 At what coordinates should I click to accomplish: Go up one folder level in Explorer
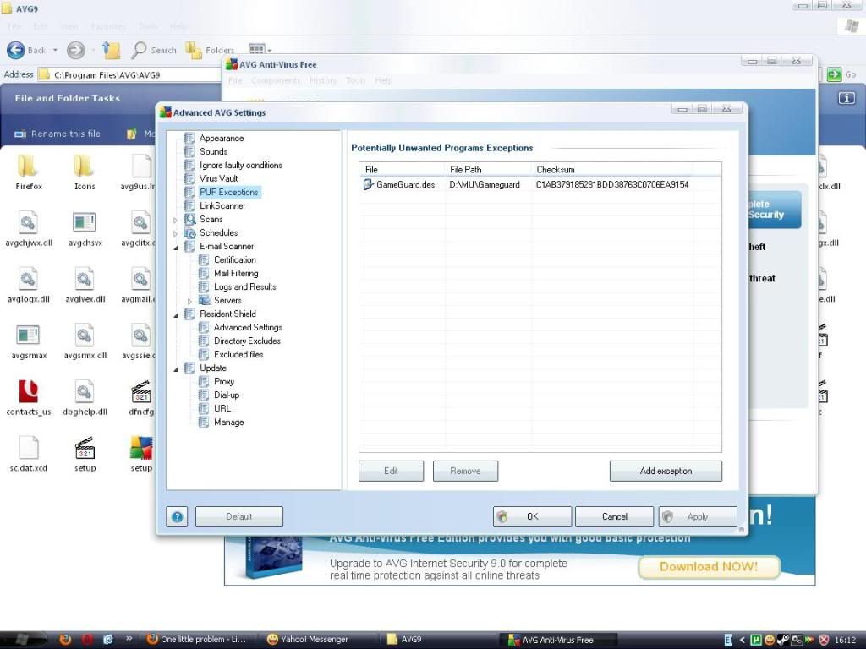click(111, 50)
